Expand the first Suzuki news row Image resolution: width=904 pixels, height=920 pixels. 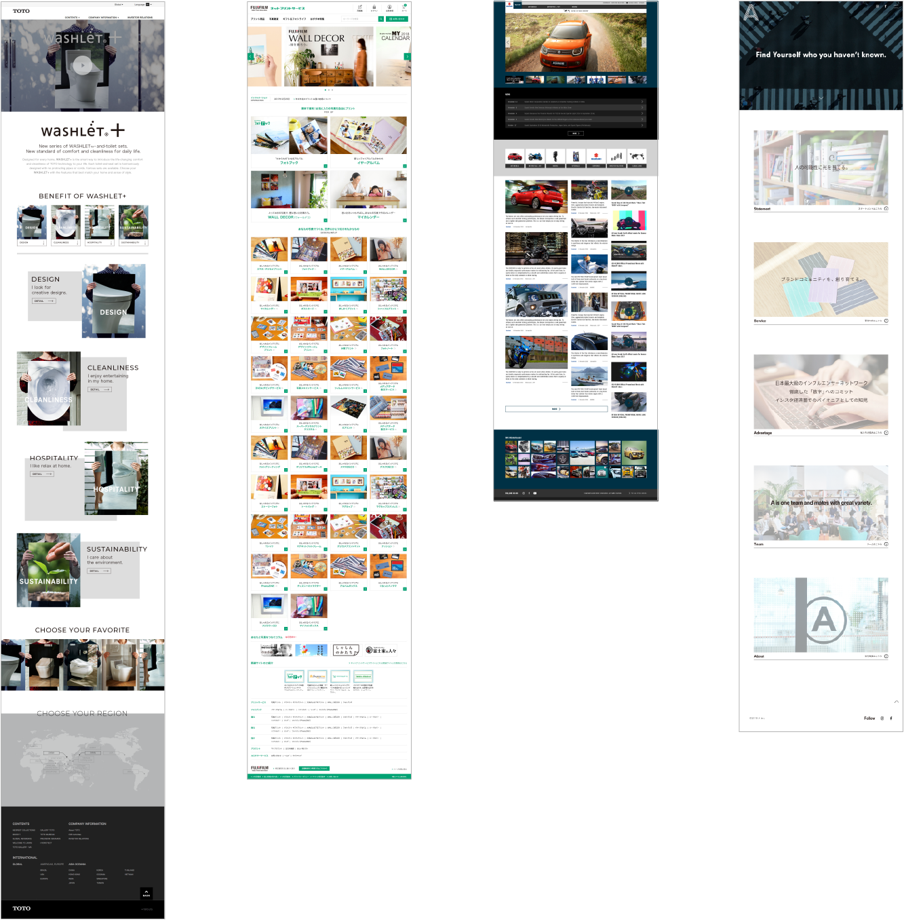(x=576, y=102)
